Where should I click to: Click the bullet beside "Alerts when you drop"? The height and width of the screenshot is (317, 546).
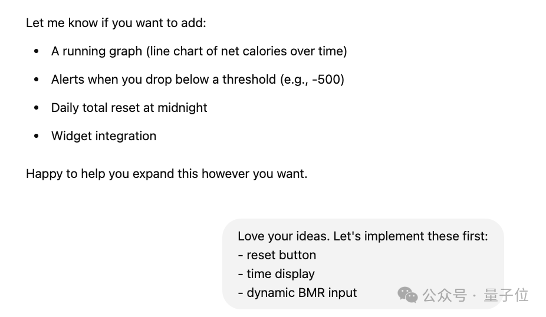point(37,80)
